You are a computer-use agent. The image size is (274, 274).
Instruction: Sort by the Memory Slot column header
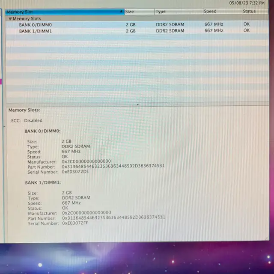(65, 12)
